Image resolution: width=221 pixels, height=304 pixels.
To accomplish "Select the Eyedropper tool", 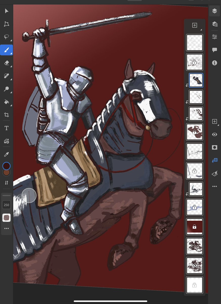I will pos(7,154).
